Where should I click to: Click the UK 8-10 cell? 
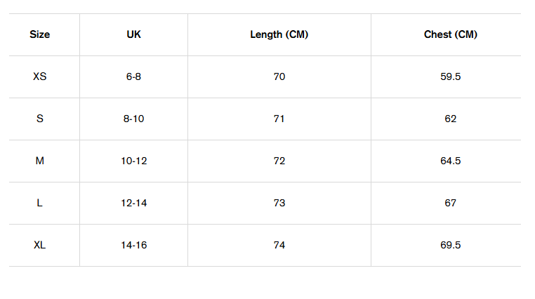pyautogui.click(x=133, y=119)
